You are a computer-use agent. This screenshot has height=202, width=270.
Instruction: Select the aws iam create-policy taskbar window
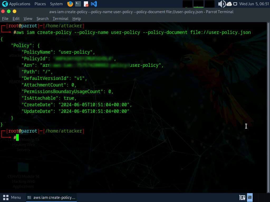point(51,197)
